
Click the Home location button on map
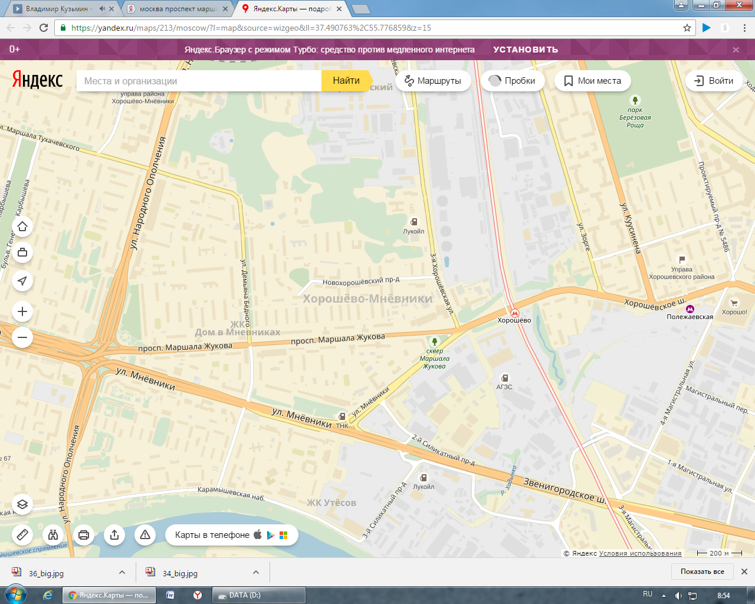coord(22,226)
